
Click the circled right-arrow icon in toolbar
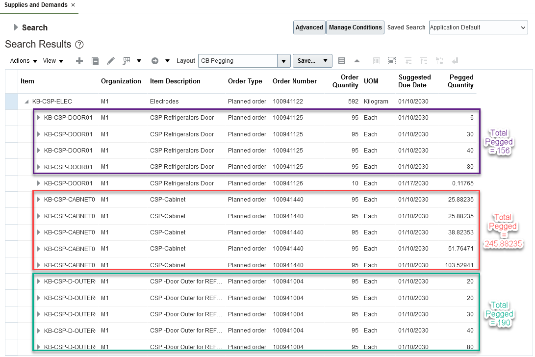coord(155,61)
